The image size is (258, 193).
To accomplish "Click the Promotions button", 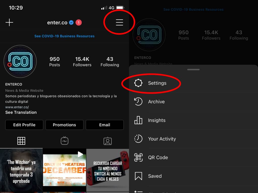I will coord(64,125).
